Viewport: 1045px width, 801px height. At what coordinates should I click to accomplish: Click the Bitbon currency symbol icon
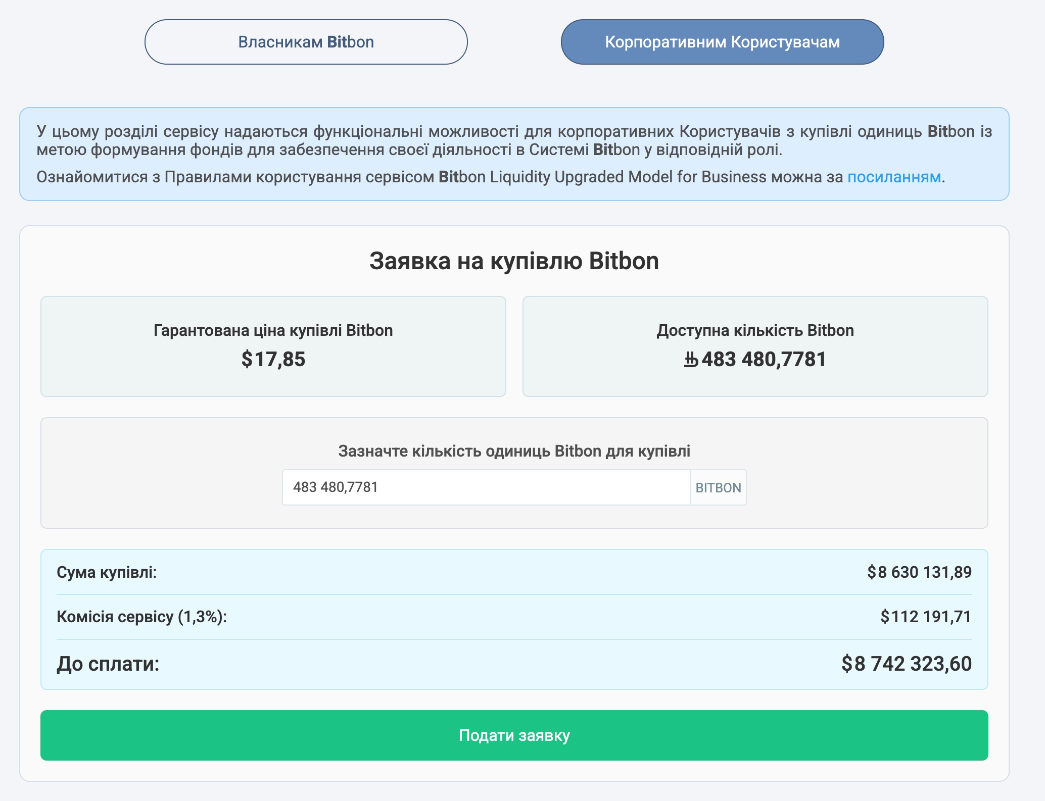point(691,360)
